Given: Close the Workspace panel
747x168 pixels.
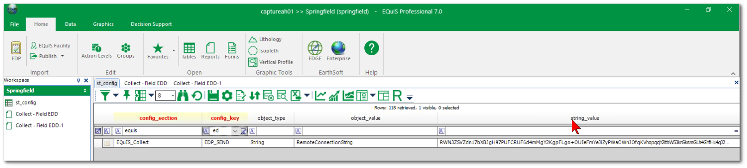Looking at the screenshot, I should click(x=86, y=80).
